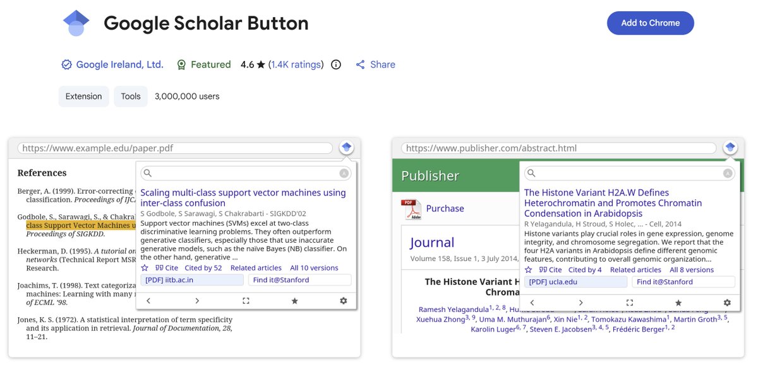Open My library star in left popup
Screen dimensions: 758x370
point(294,301)
